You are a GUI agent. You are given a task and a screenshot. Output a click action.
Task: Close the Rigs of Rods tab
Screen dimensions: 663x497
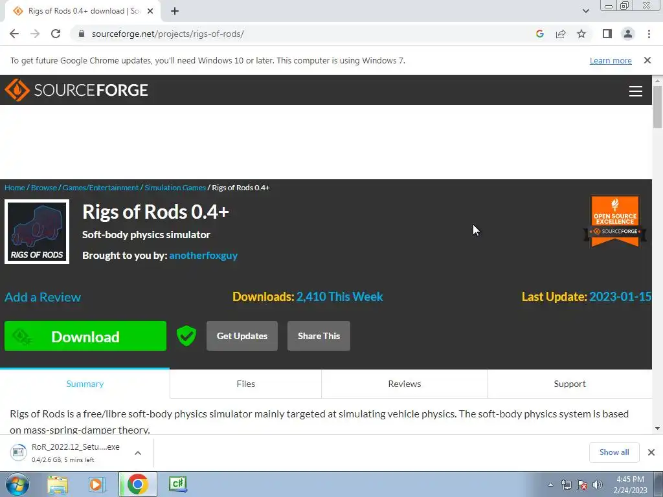[x=150, y=11]
